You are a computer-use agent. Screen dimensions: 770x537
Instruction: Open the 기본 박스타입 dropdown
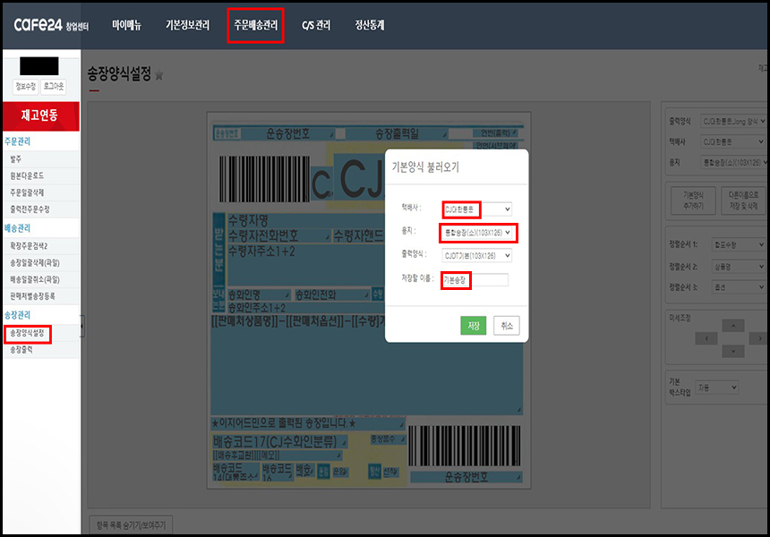click(716, 388)
